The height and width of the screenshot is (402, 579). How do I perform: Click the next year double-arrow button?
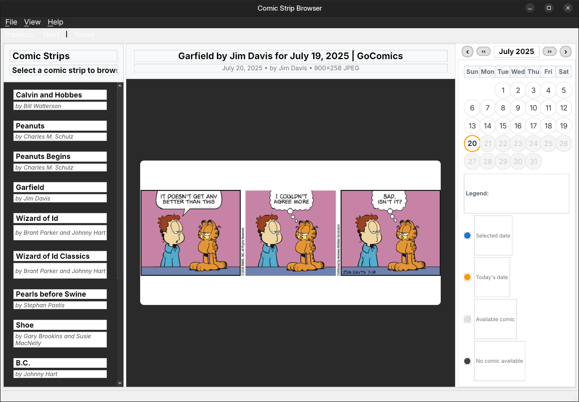pyautogui.click(x=549, y=52)
